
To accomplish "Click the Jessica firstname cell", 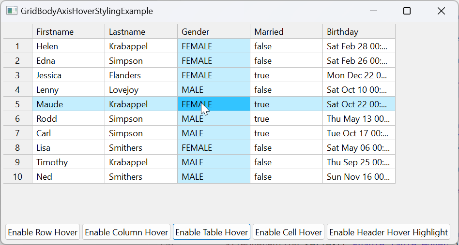I will pos(68,75).
